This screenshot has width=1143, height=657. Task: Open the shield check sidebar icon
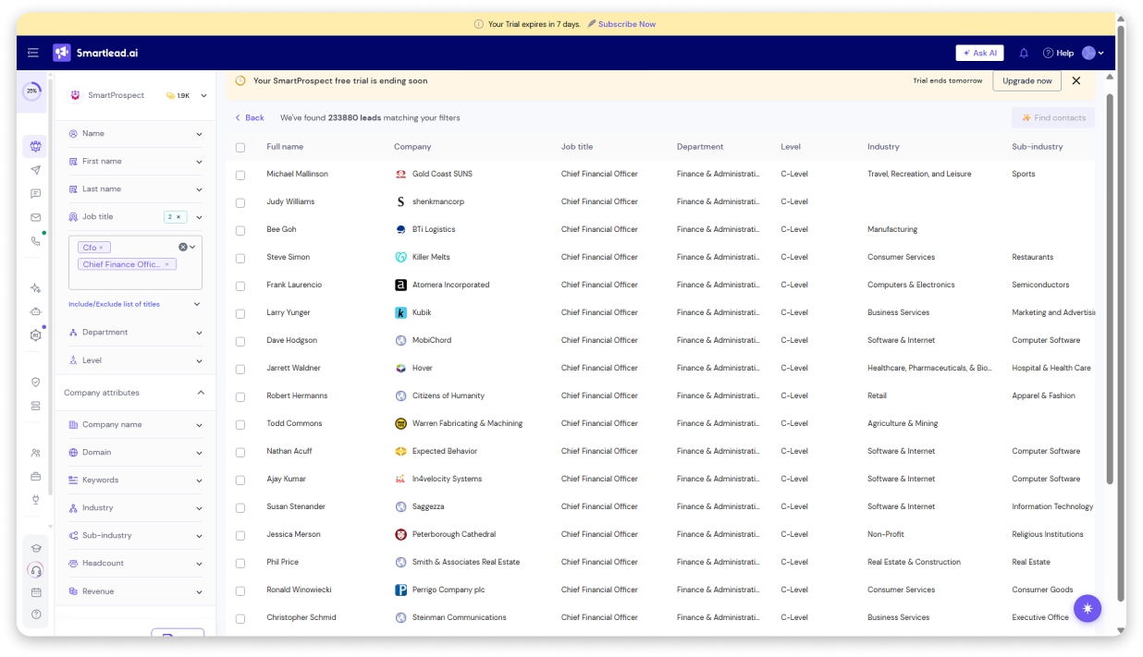tap(35, 382)
